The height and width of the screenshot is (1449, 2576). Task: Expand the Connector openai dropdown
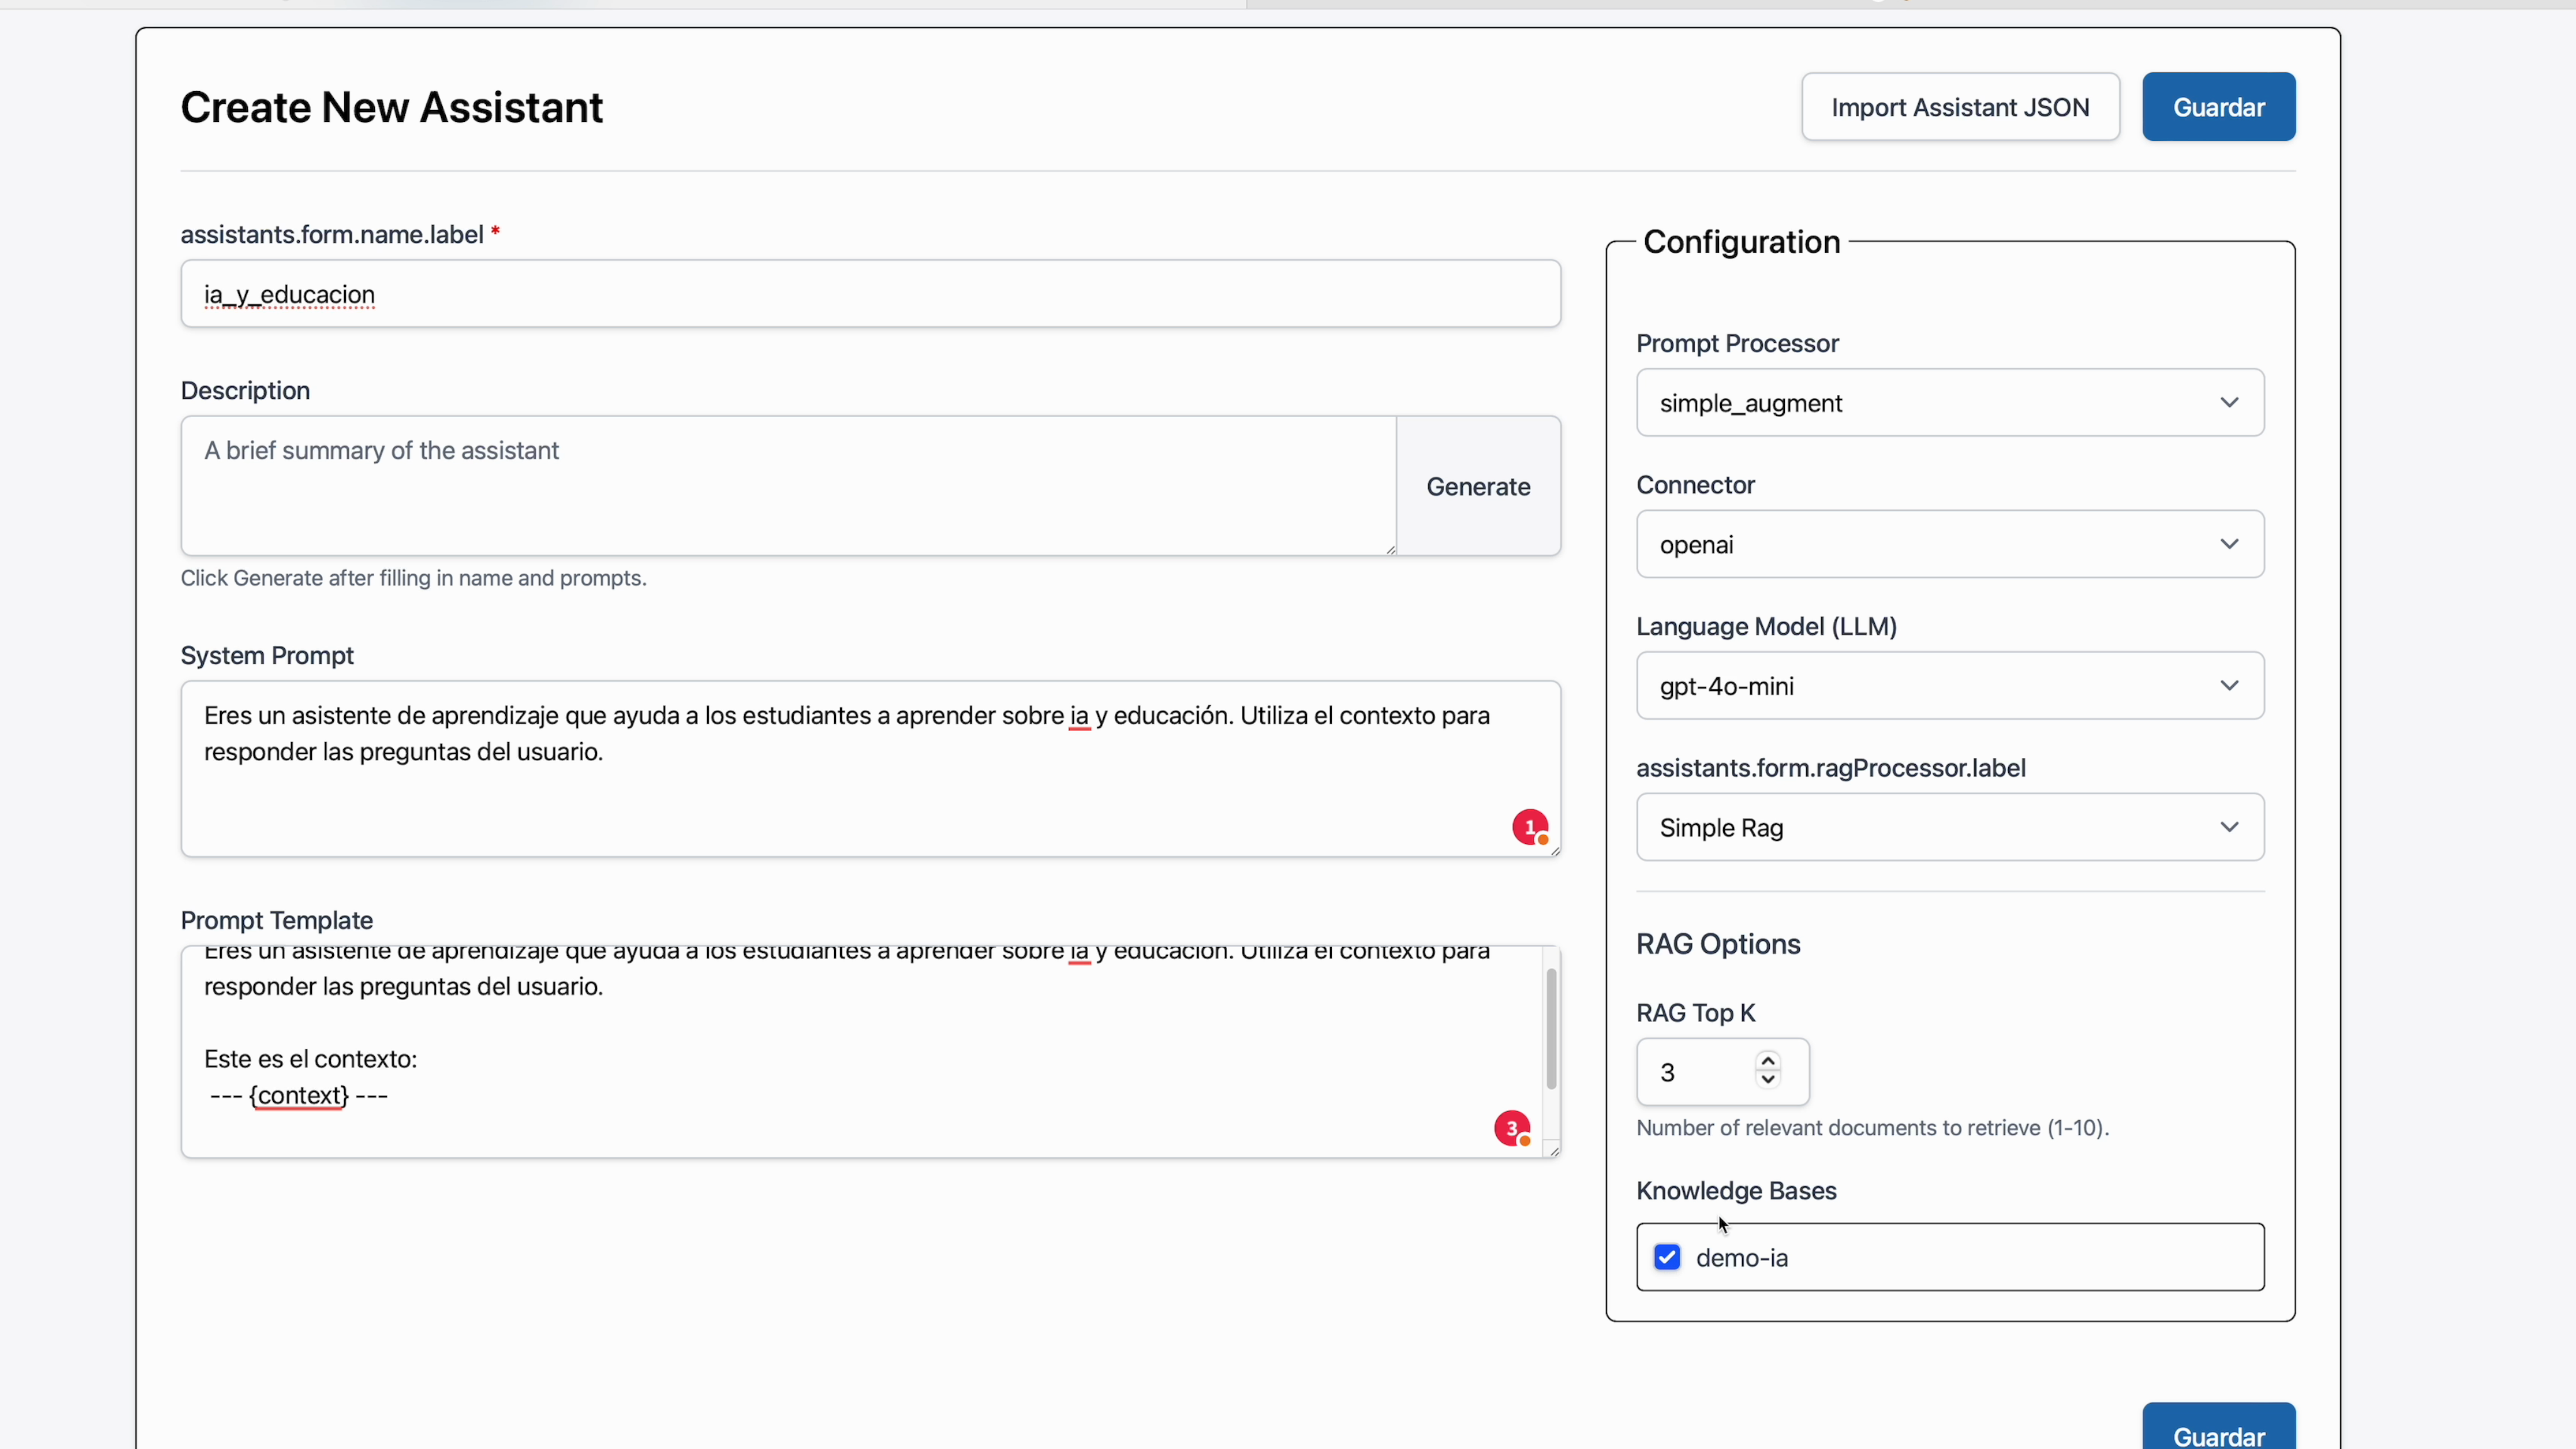(x=1949, y=544)
